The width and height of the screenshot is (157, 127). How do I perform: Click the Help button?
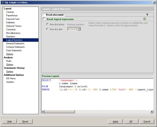pos(9,121)
